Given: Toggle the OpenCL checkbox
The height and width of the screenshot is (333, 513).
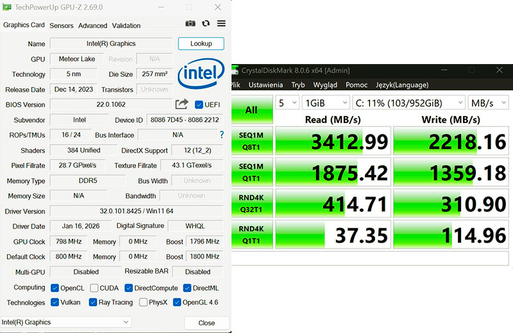Looking at the screenshot, I should pos(55,288).
